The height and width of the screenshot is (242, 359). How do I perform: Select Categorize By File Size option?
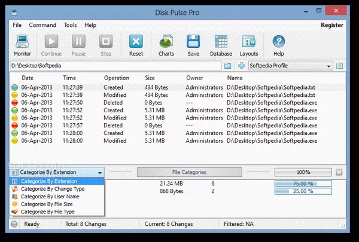(57, 204)
